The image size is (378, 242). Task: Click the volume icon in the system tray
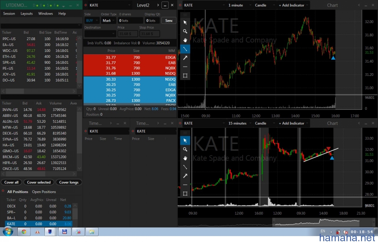pyautogui.click(x=345, y=232)
